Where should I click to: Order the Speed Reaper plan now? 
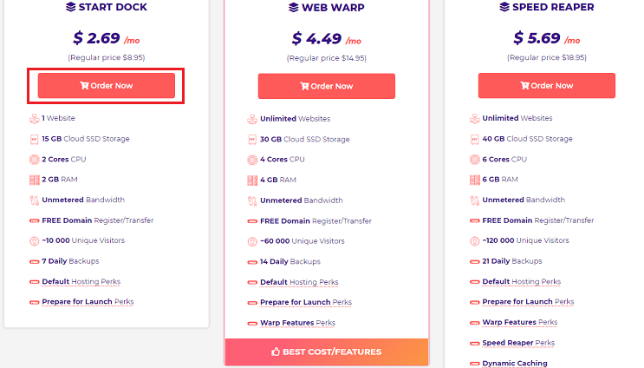click(x=547, y=86)
